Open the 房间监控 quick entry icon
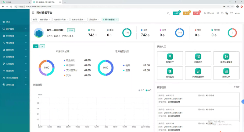 click(x=170, y=71)
